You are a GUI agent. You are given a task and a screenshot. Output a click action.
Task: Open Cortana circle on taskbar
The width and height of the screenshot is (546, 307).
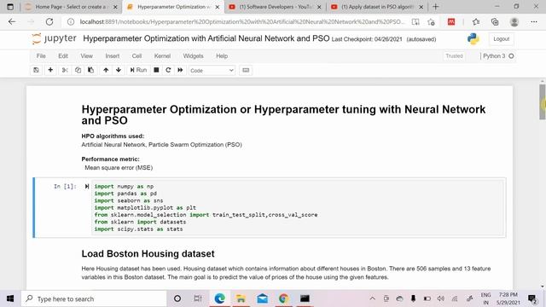click(x=177, y=298)
